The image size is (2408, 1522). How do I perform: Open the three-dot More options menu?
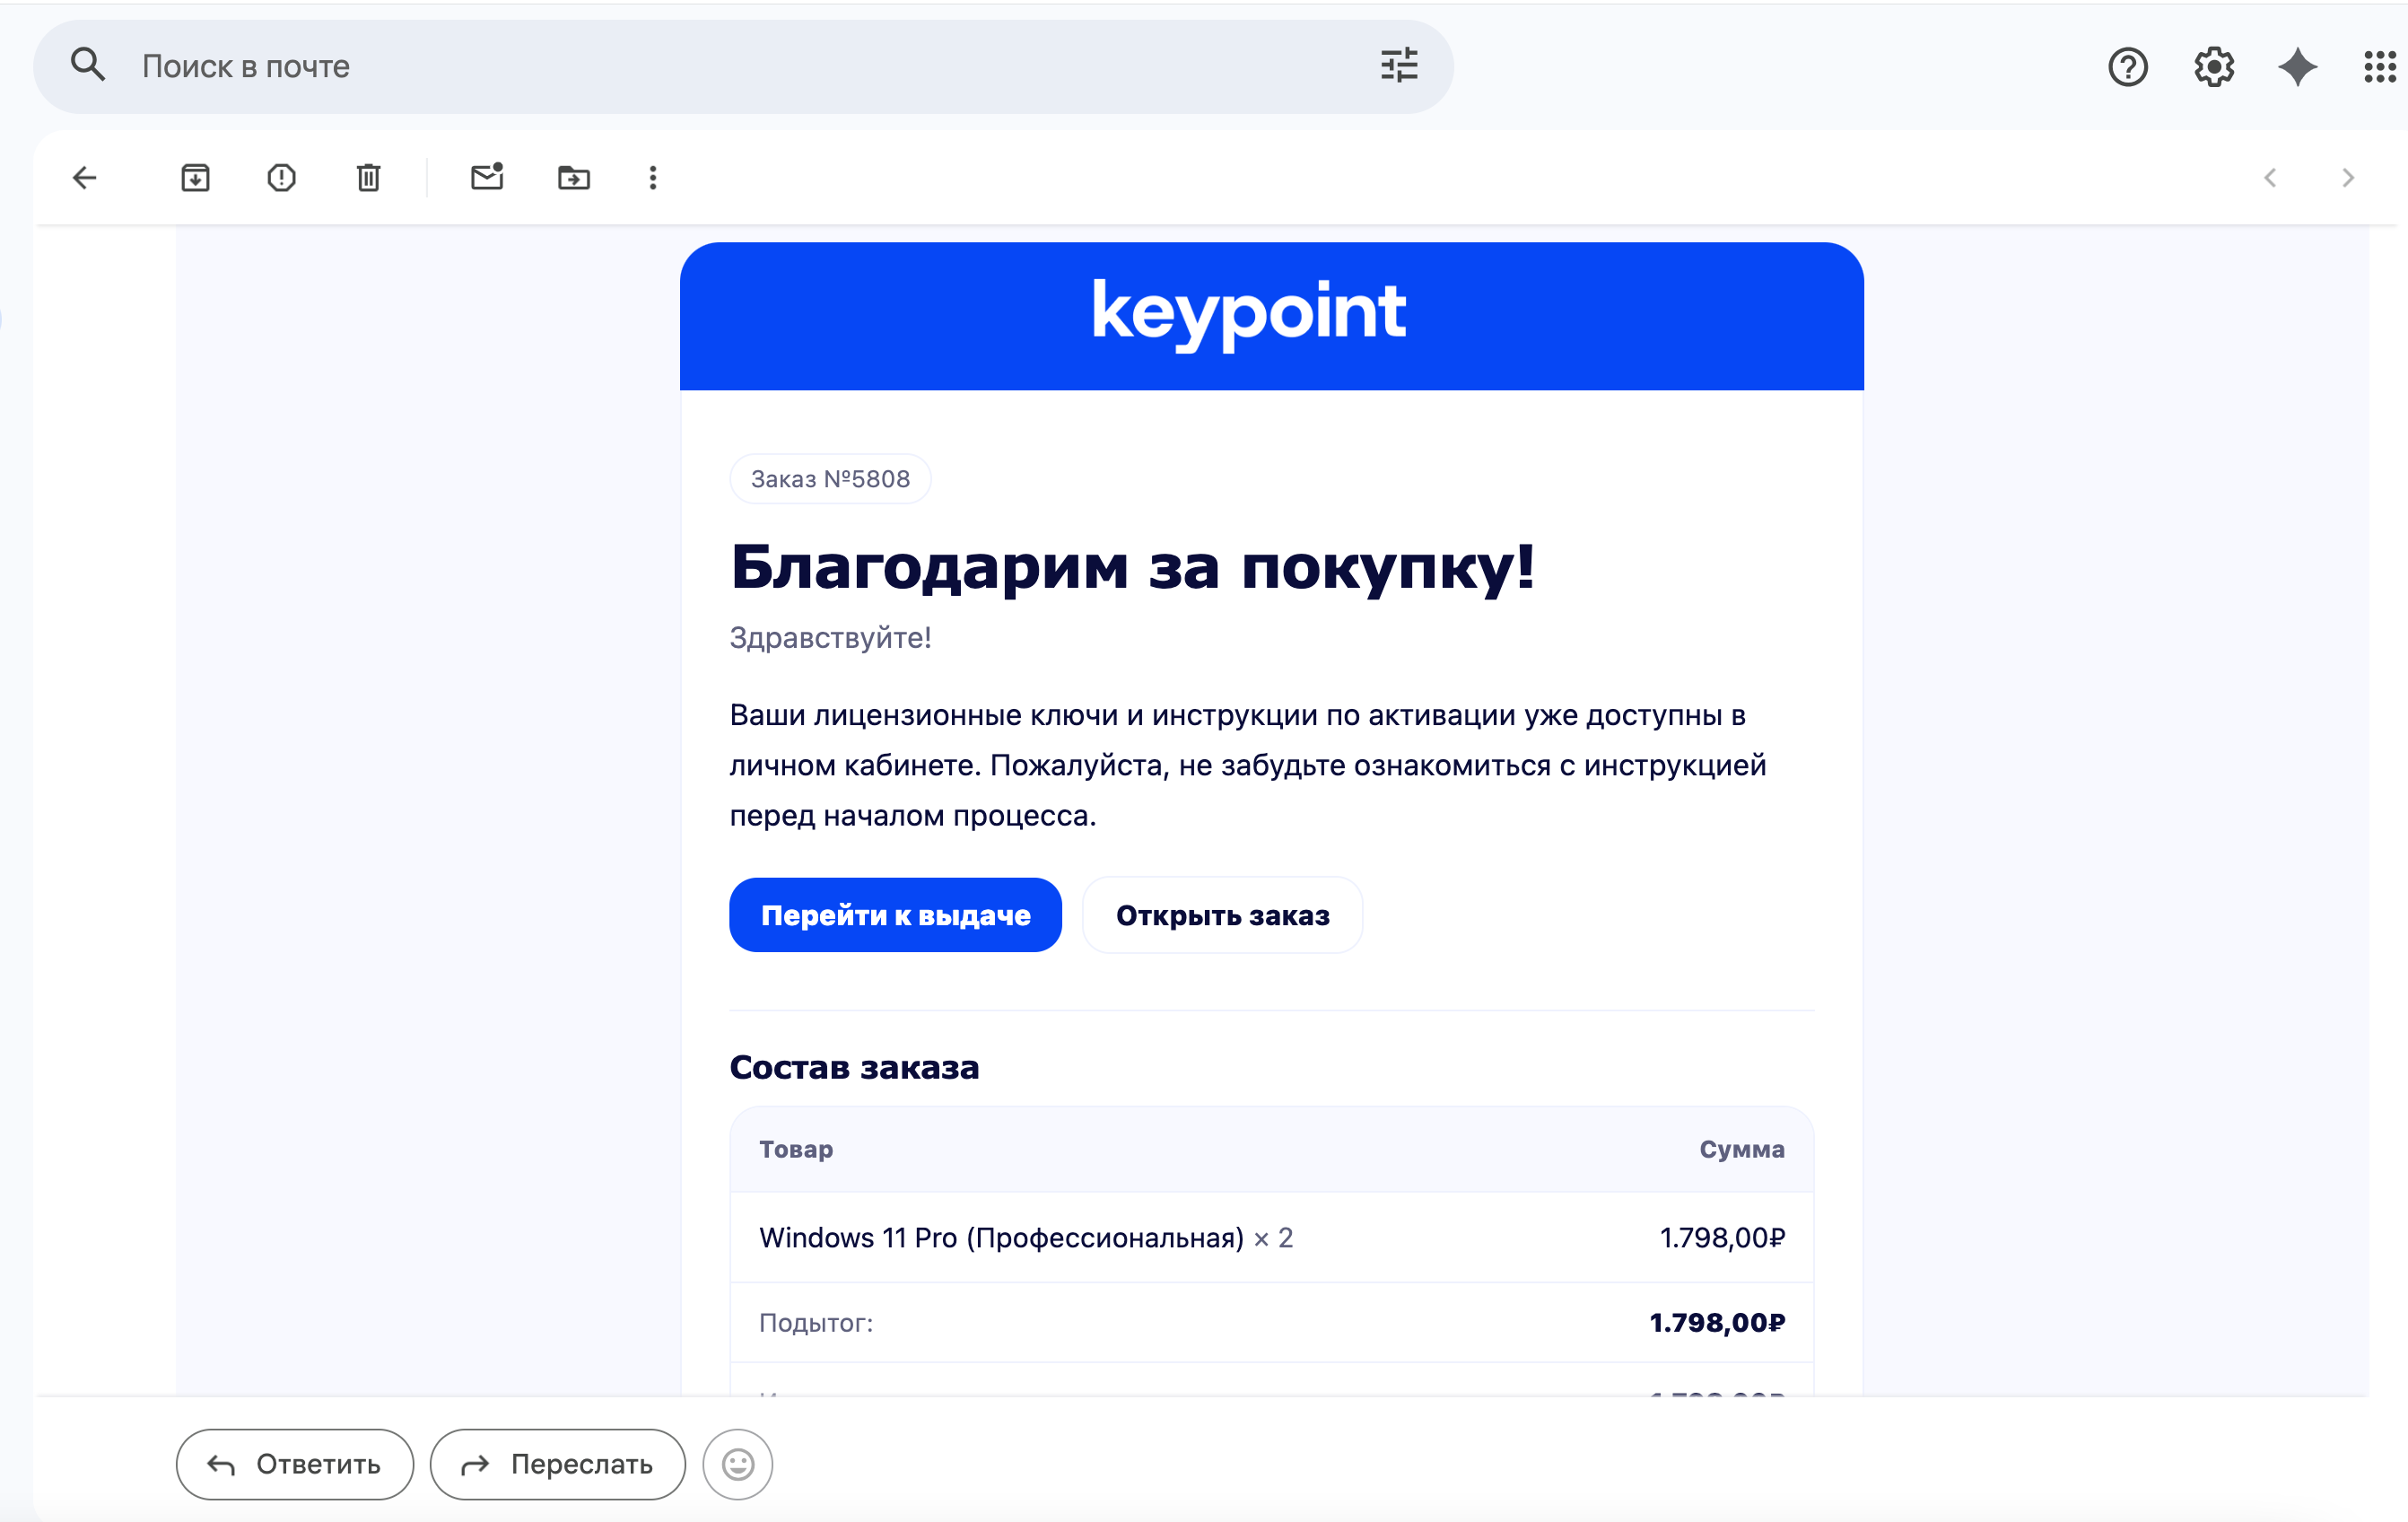653,178
